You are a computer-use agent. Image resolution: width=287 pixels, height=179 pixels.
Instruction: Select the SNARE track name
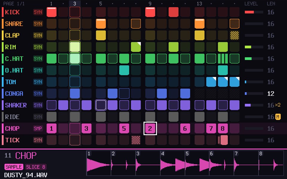coord(14,24)
